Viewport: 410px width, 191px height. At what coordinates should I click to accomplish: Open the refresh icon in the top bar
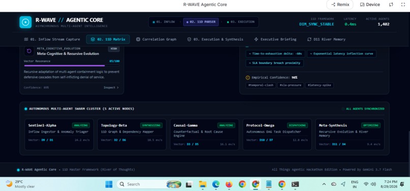pyautogui.click(x=391, y=5)
